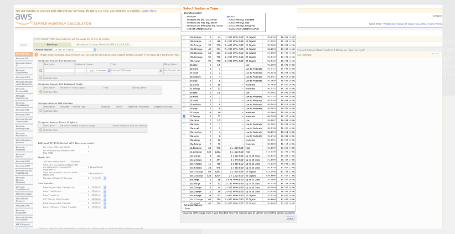Click green Add New Row icon under EC2 Instances
The width and height of the screenshot is (455, 234).
41,78
